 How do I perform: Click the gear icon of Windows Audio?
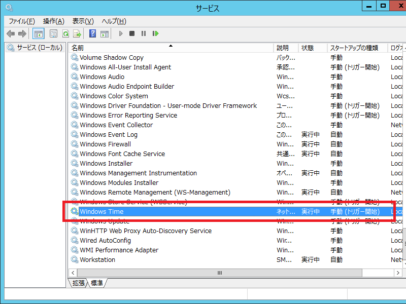75,77
